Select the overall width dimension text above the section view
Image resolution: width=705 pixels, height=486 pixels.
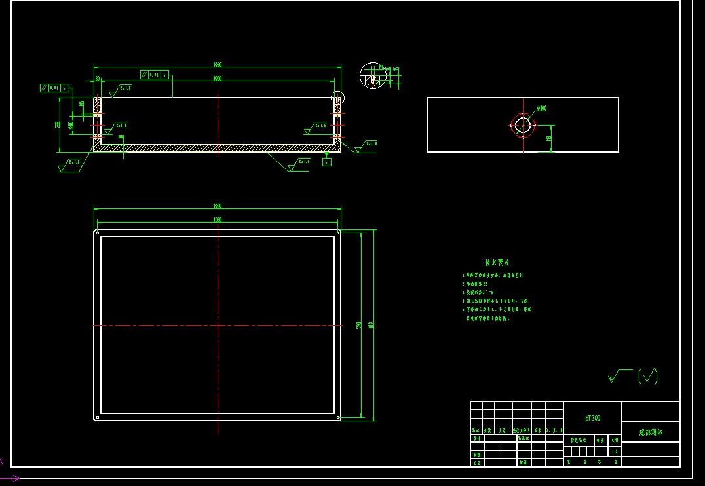(x=217, y=65)
